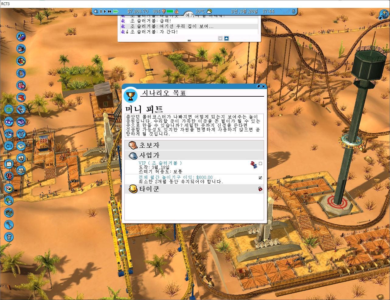Open the paths and queues icon
The width and height of the screenshot is (390, 300).
(9, 213)
